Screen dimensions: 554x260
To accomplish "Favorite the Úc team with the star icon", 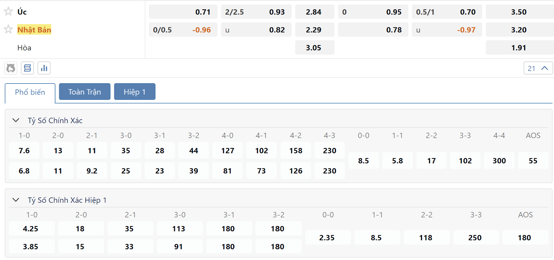I will tap(8, 11).
